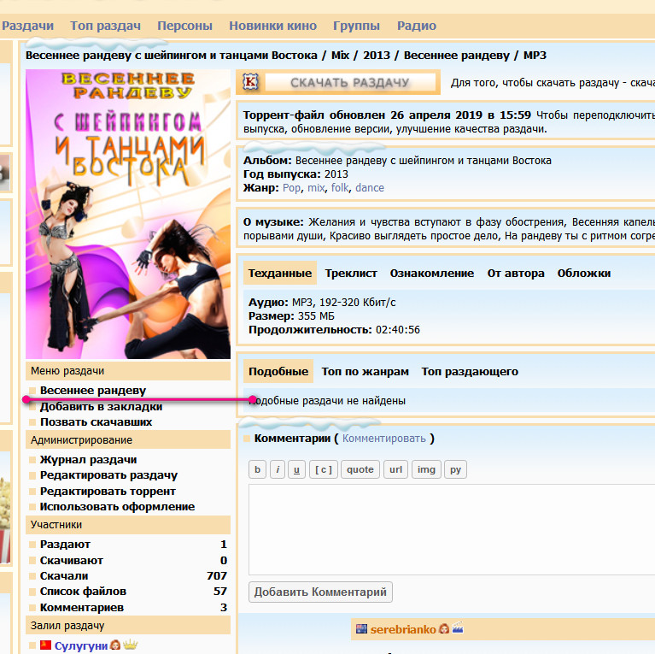Screen dimensions: 655x654
Task: Submit with the Добавить Комментарий button
Action: tap(321, 592)
